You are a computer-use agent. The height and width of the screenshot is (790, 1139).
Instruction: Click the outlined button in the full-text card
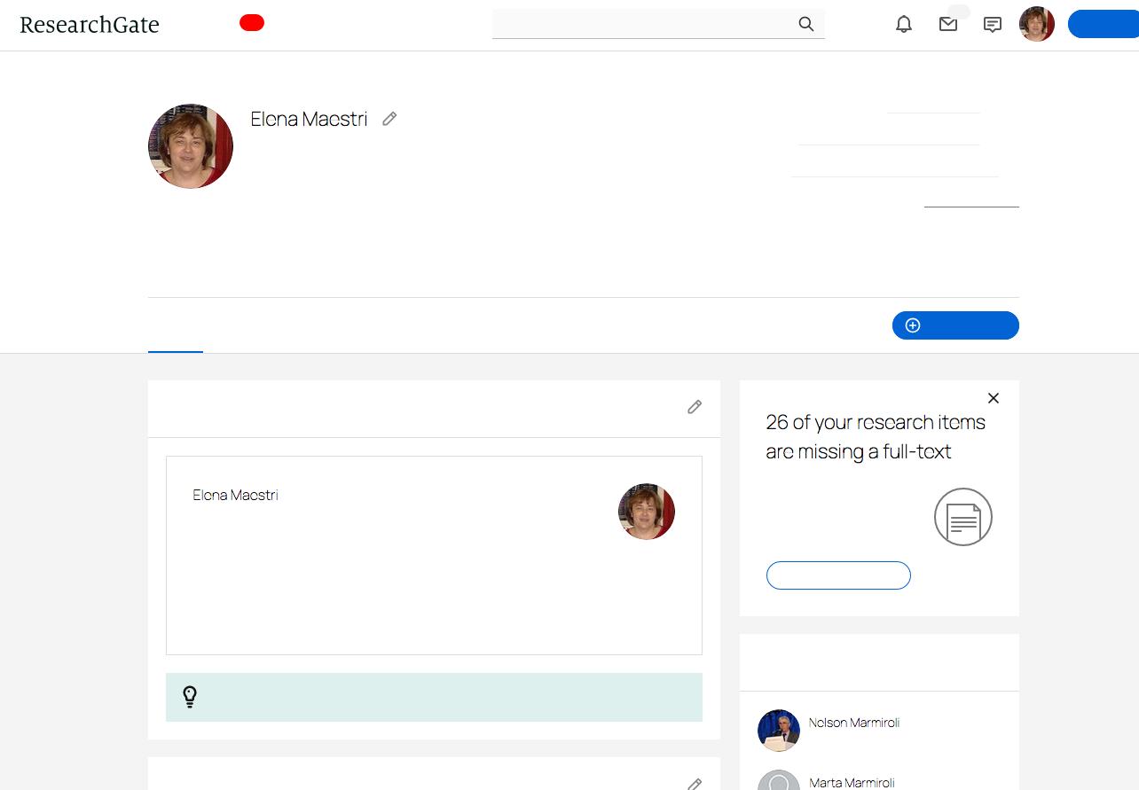tap(838, 575)
